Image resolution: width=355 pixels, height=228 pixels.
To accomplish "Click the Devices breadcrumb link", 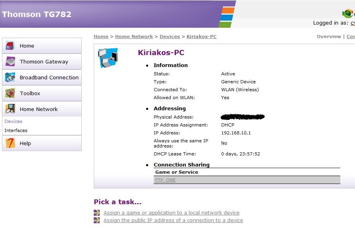I will coord(170,36).
